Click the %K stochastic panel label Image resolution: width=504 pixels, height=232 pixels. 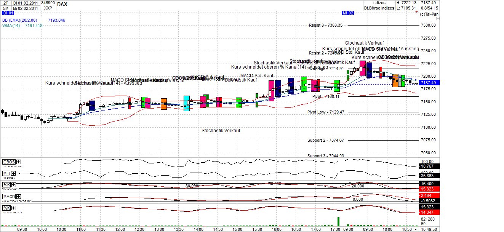point(6,185)
